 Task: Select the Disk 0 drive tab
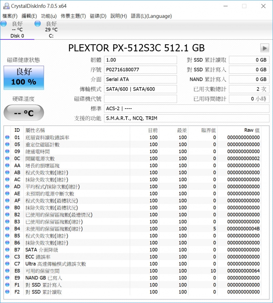click(x=17, y=29)
